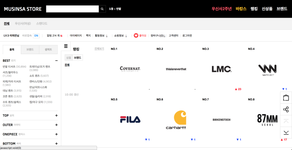Click the 전체 ranking filter link
292x150 pixels.
67,65
